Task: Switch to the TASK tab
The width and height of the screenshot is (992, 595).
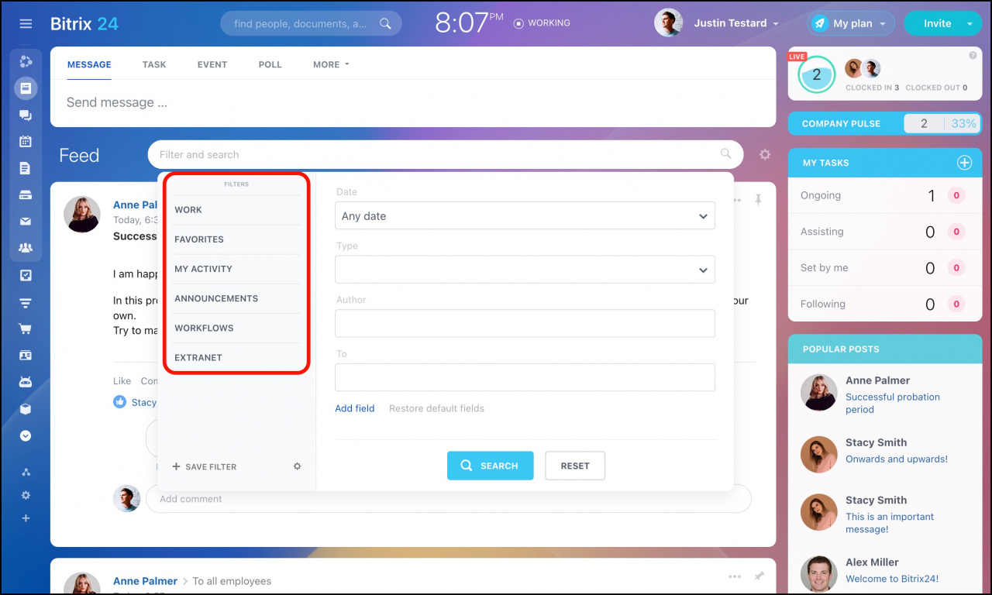Action: pos(154,65)
